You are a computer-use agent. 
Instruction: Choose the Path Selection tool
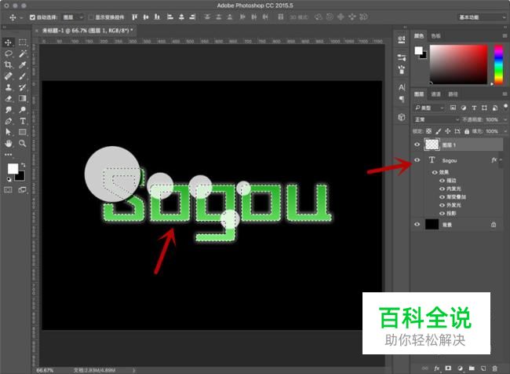[x=8, y=132]
